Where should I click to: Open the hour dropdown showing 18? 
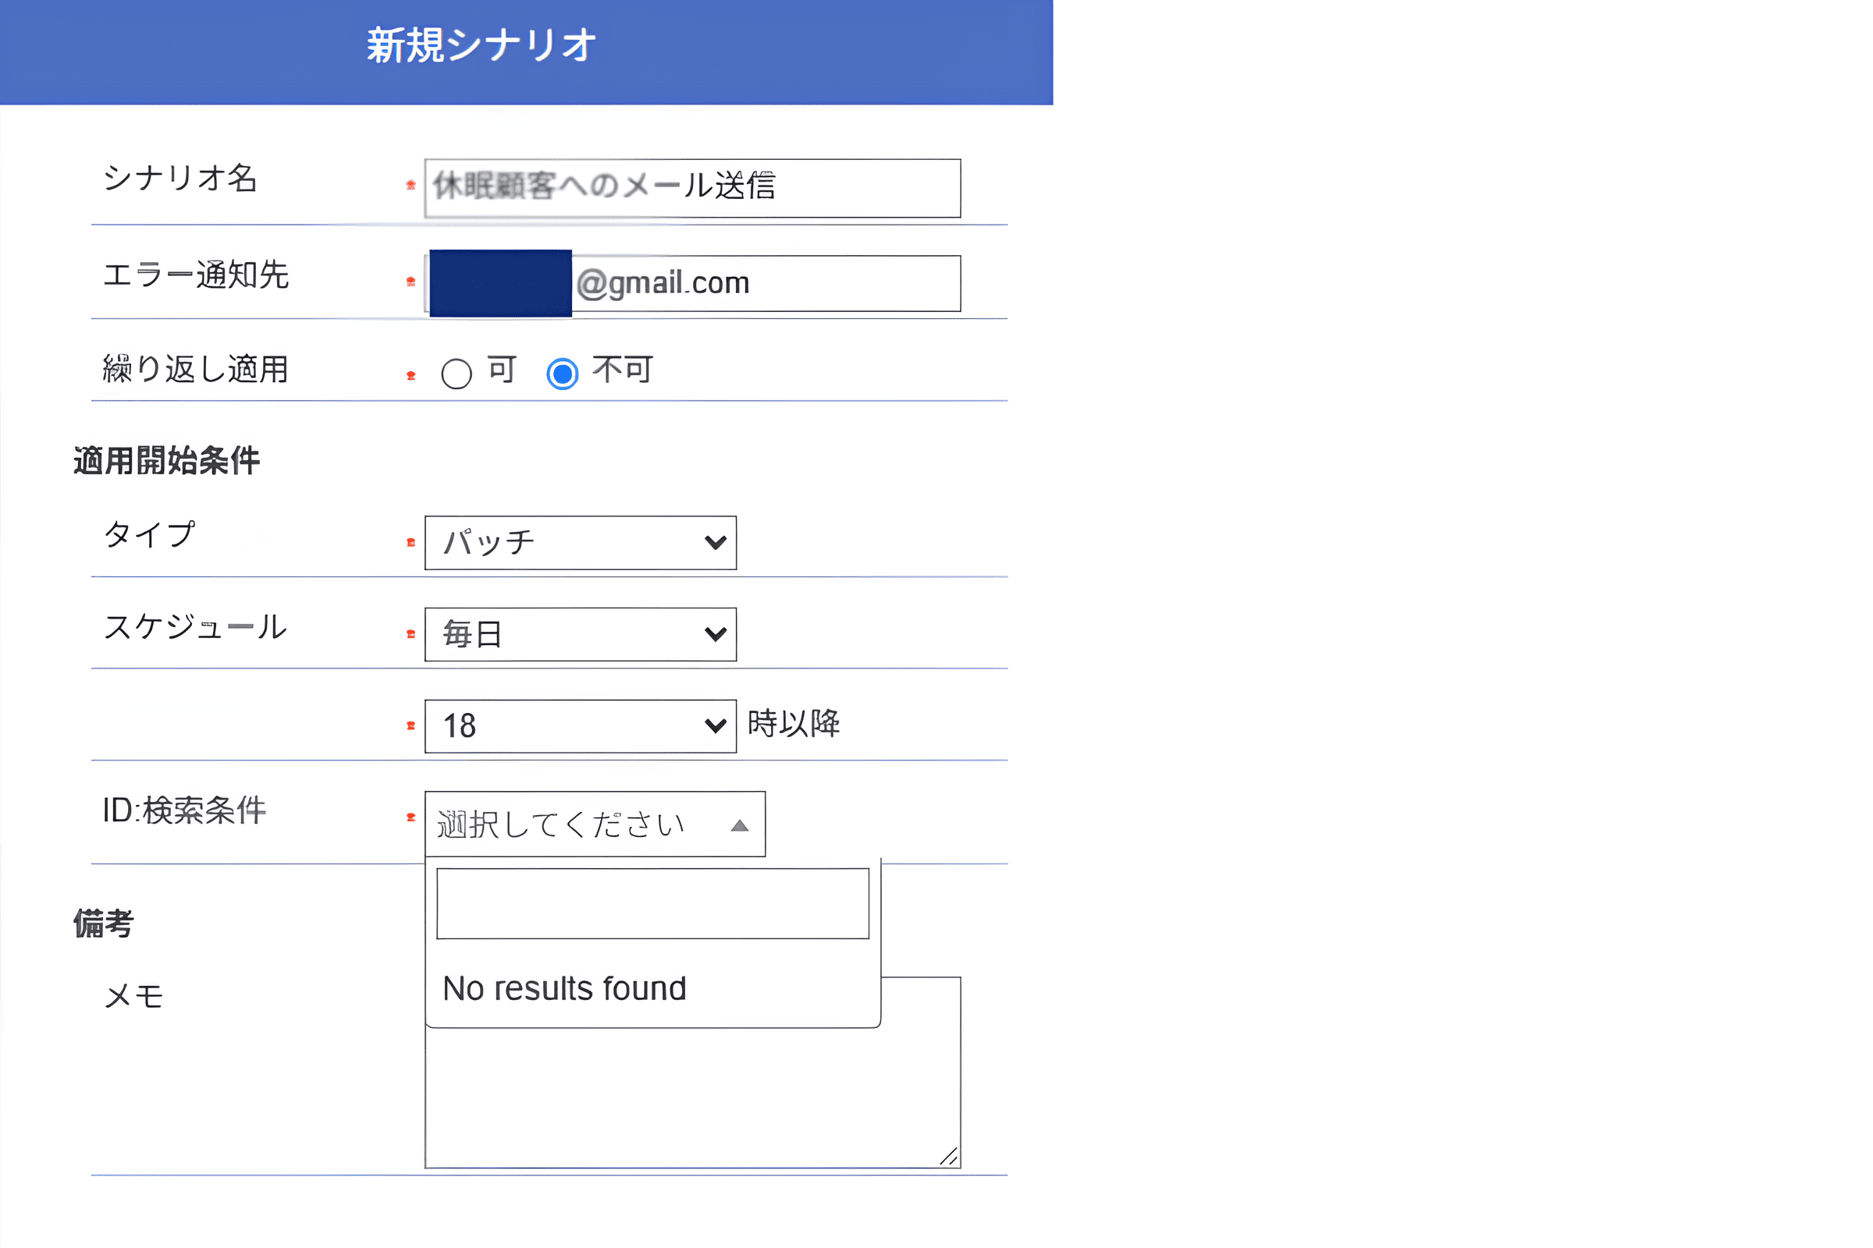(x=581, y=726)
